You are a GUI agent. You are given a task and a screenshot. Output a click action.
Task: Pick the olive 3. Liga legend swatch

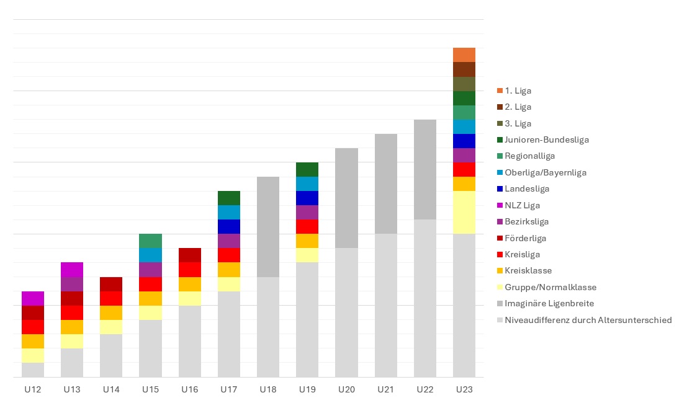pyautogui.click(x=500, y=123)
